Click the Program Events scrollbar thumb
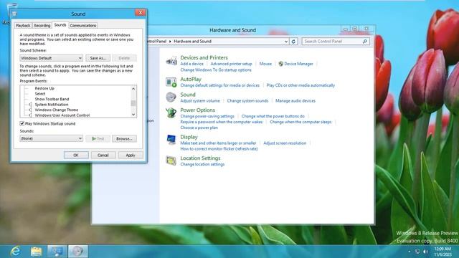The height and width of the screenshot is (258, 459). (x=133, y=103)
